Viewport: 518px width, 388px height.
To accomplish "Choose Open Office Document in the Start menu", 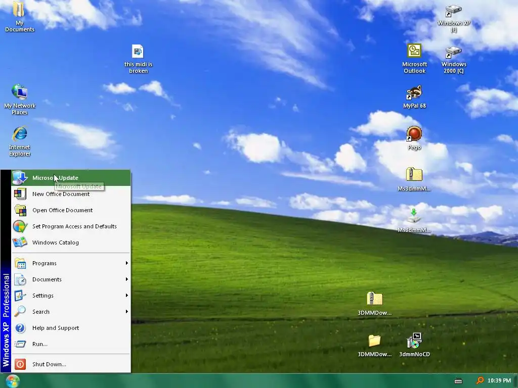I will coord(71,210).
